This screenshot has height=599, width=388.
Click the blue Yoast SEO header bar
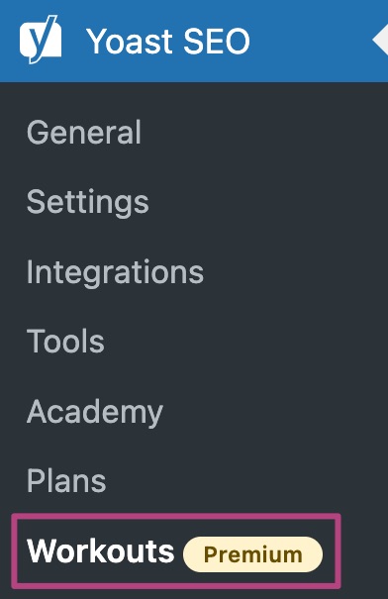point(194,41)
